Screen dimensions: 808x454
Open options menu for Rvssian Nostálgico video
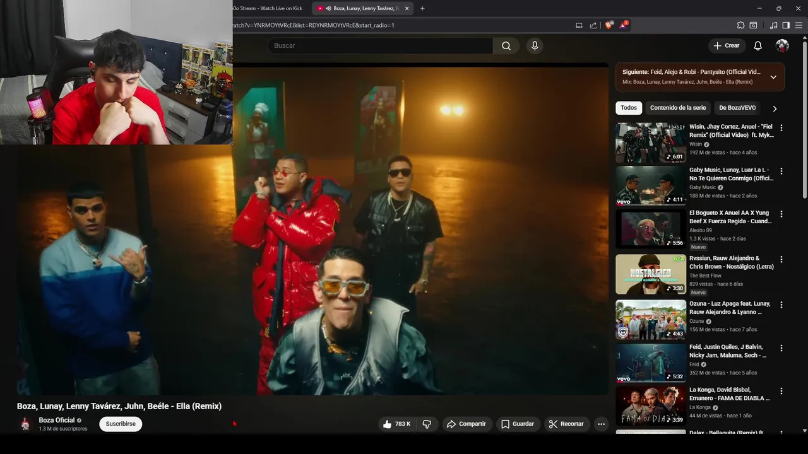click(781, 259)
